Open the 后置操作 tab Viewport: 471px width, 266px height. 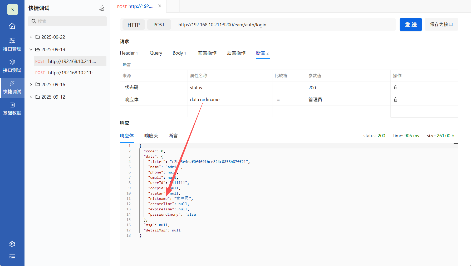coord(236,53)
